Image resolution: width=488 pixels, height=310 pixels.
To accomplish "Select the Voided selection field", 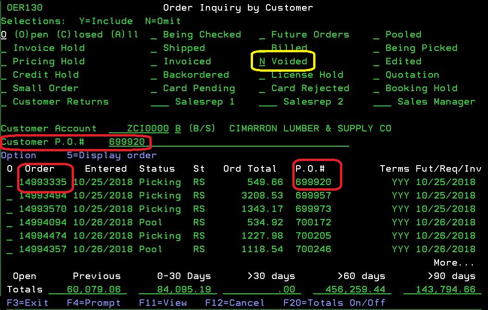I will (262, 62).
